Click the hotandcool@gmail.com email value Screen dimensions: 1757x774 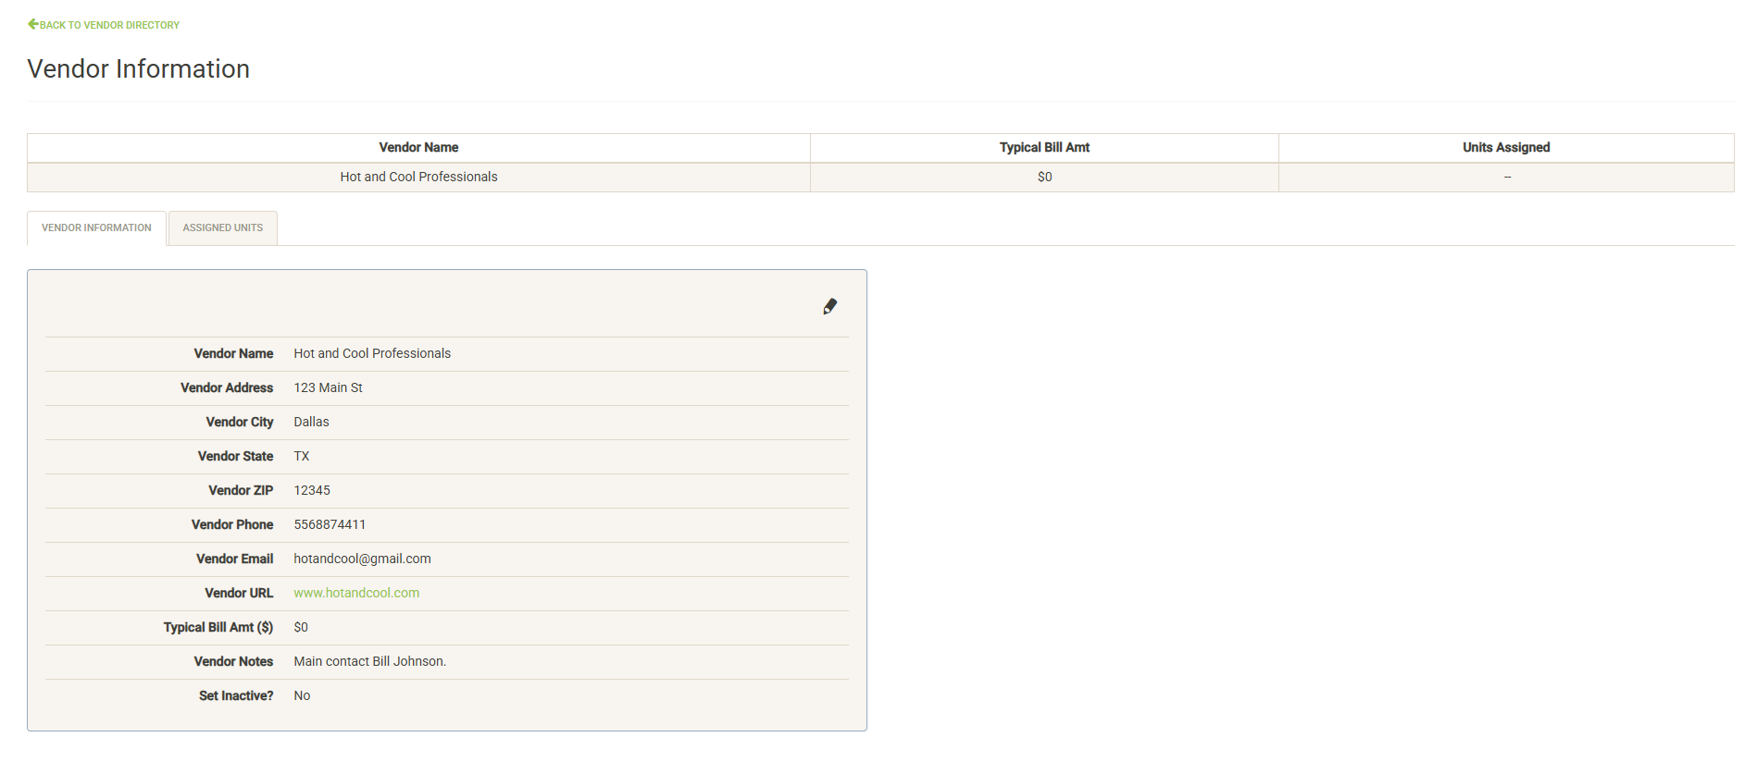[362, 559]
